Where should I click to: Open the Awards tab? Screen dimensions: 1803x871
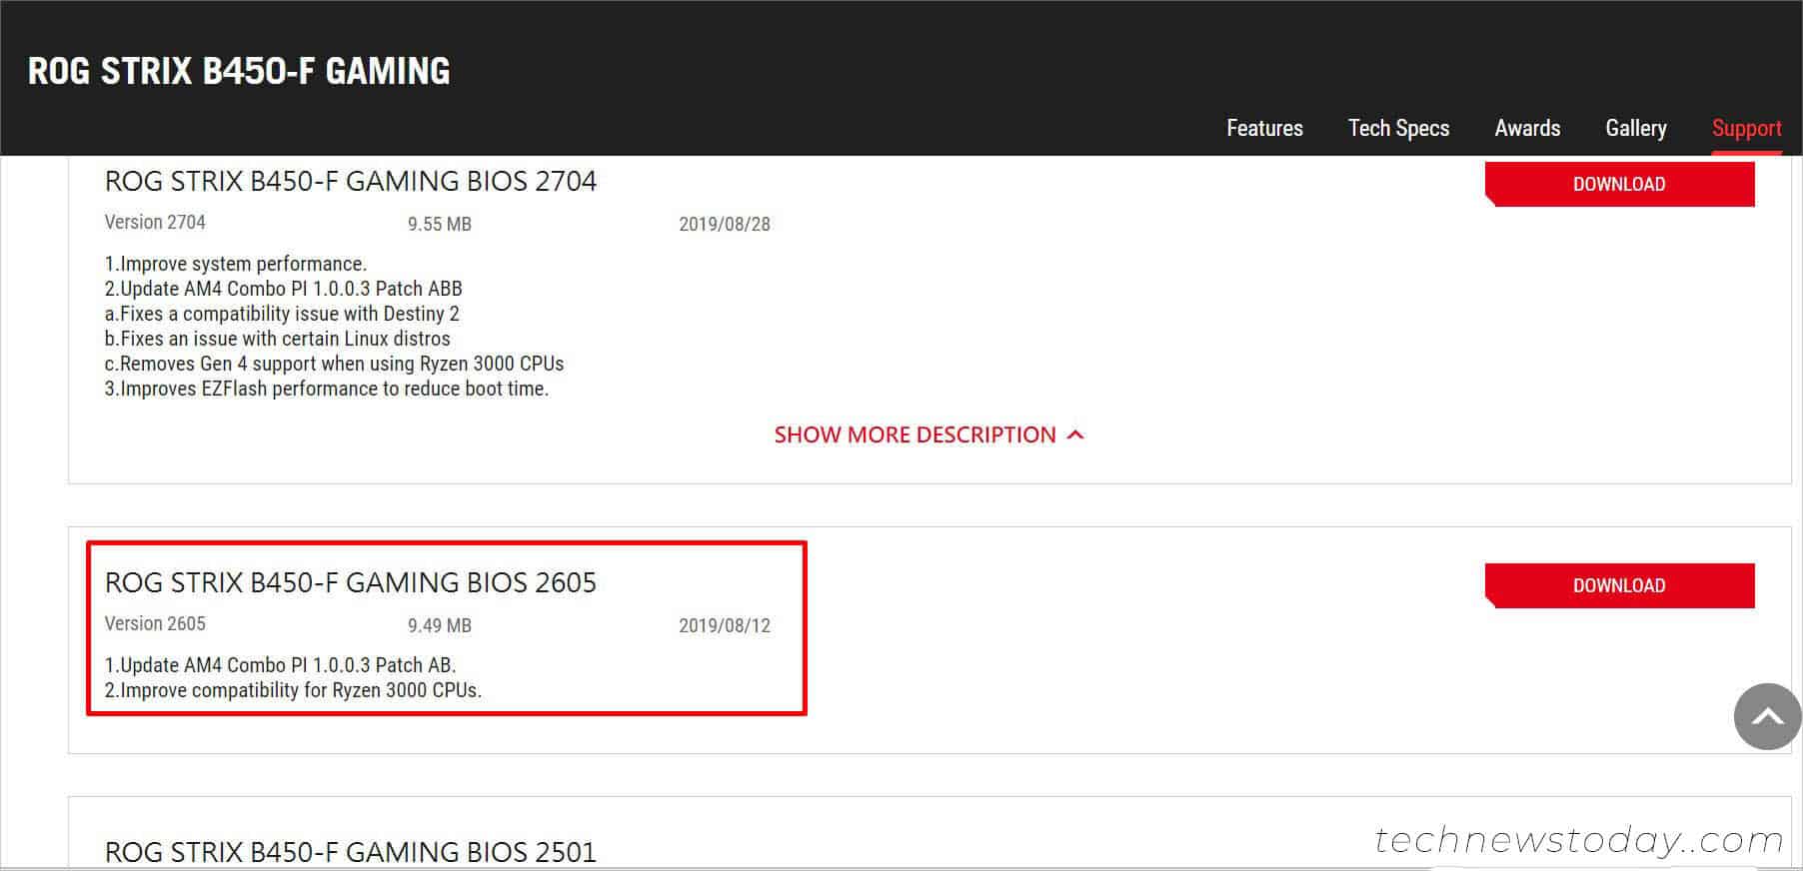click(x=1527, y=128)
